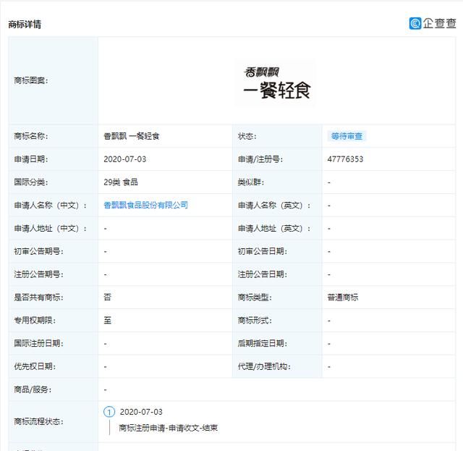Screen dimensions: 463x451
Task: Select the 商标注册申请-申请收文-结束 entry
Action: 169,428
